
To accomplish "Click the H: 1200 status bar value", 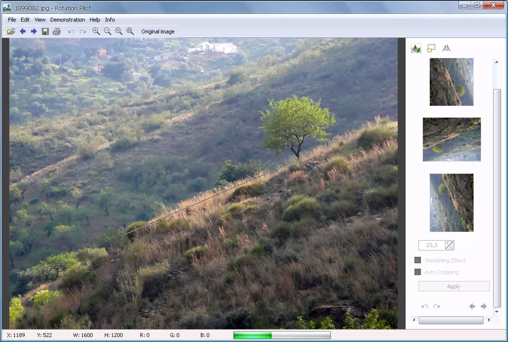I will 113,335.
